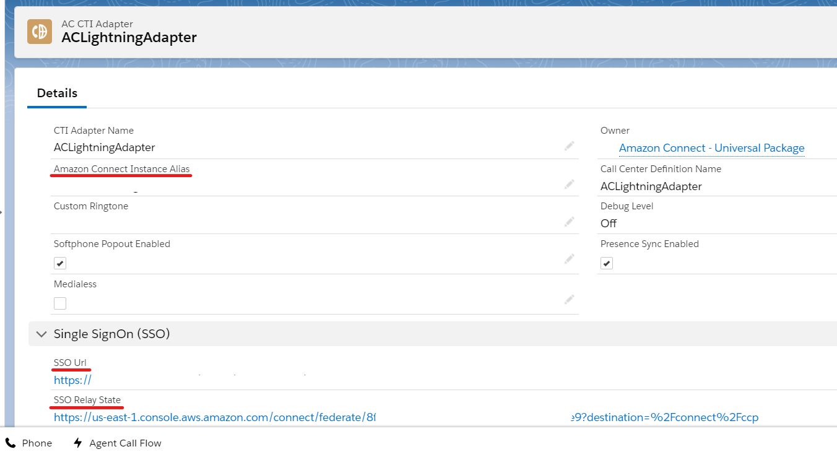This screenshot has width=837, height=457.
Task: Click the Presence Sync Enabled label
Action: pyautogui.click(x=649, y=244)
